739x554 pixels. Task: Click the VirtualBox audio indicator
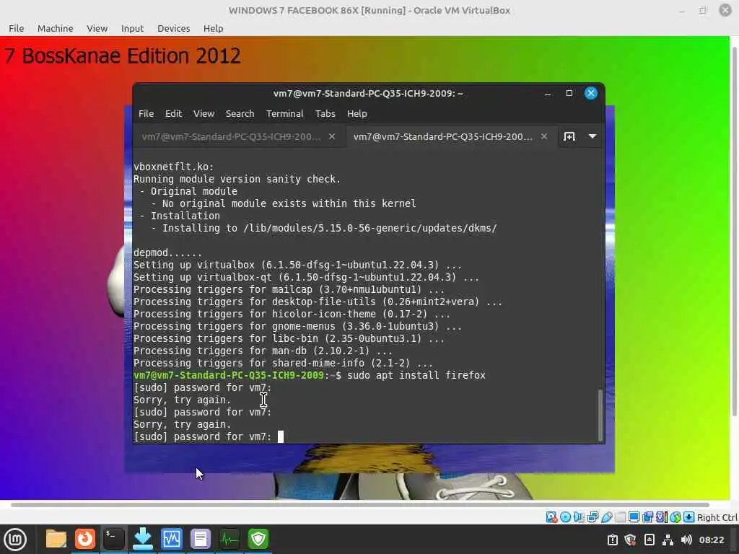pyautogui.click(x=579, y=517)
